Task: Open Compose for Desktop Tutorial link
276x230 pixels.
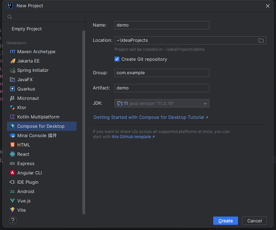Action: pyautogui.click(x=149, y=117)
